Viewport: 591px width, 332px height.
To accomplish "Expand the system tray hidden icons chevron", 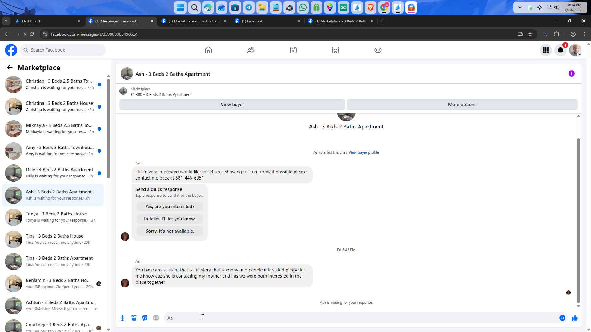I will [520, 7].
